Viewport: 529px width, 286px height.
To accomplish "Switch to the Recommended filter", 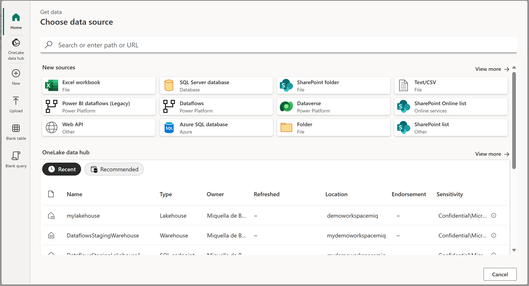I will (x=114, y=169).
